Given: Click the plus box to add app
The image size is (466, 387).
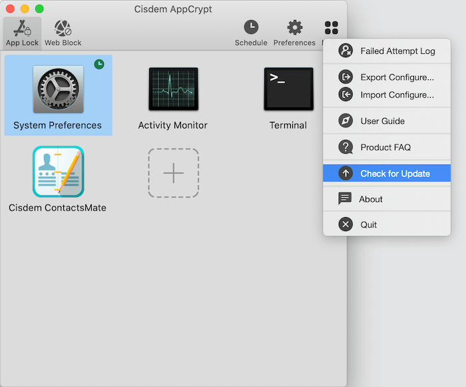Looking at the screenshot, I should click(173, 173).
